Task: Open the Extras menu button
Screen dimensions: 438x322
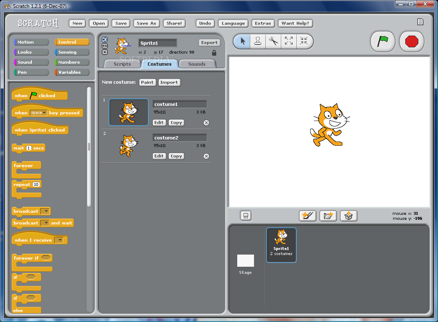Action: (x=263, y=23)
